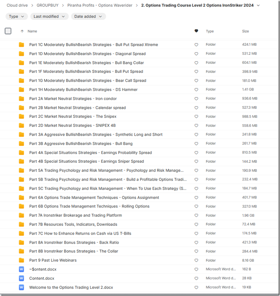Screen dimensions: 280x296
Task: Open the Date added filter dropdown
Action: (88, 16)
